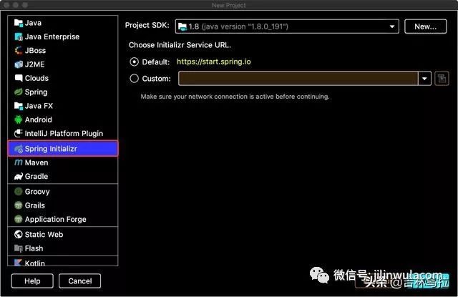Image resolution: width=458 pixels, height=297 pixels.
Task: Click the JBoss icon
Action: [x=19, y=50]
